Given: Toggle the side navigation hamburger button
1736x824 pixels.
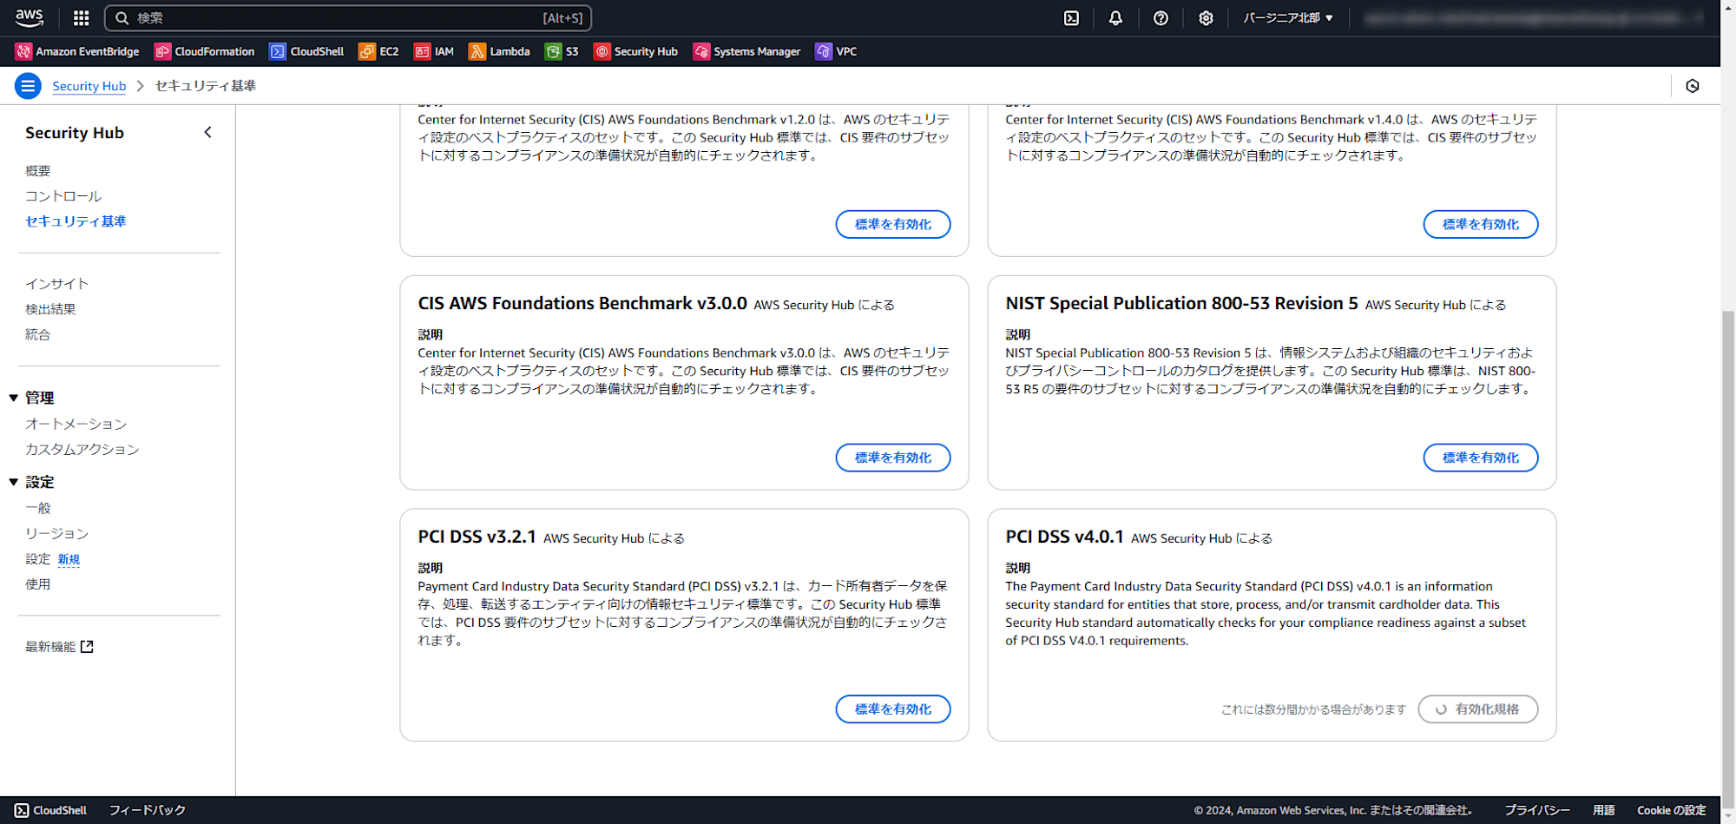Looking at the screenshot, I should pos(28,86).
